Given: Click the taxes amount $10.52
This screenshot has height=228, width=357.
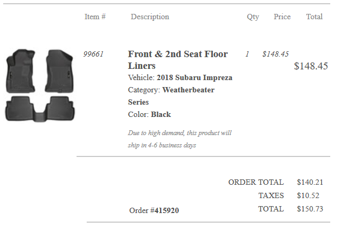Looking at the screenshot, I should click(308, 195).
